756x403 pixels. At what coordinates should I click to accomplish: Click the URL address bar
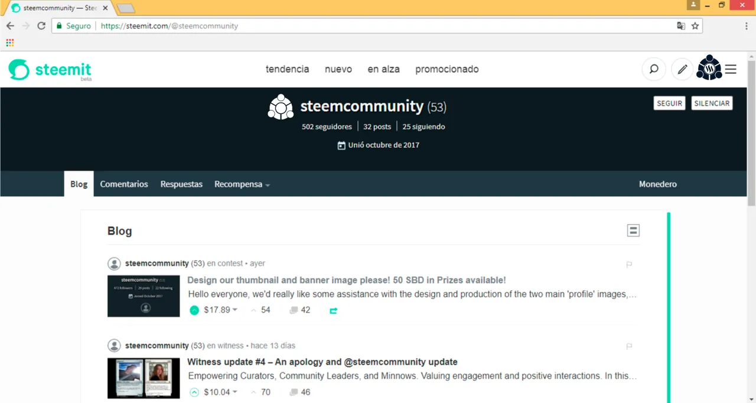point(378,26)
